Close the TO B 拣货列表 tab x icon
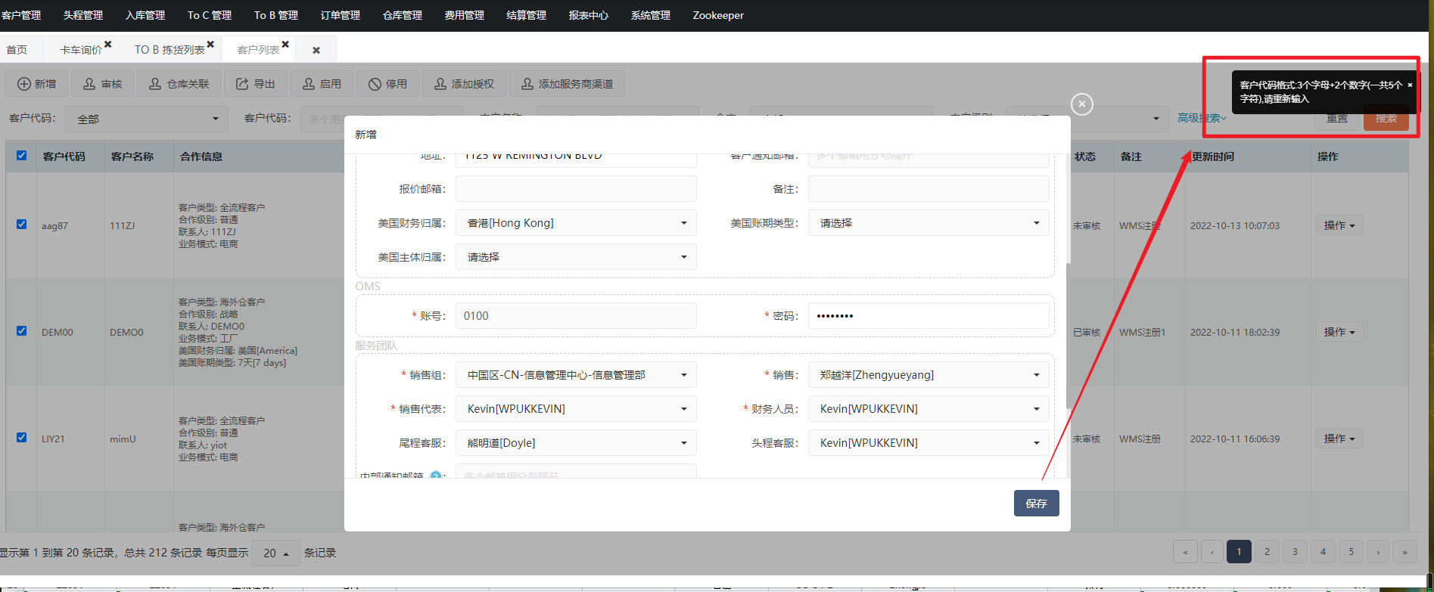 [x=210, y=45]
